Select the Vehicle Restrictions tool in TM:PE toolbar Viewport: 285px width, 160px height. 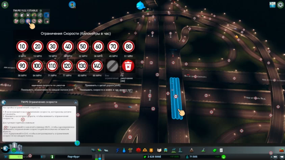click(x=34, y=21)
